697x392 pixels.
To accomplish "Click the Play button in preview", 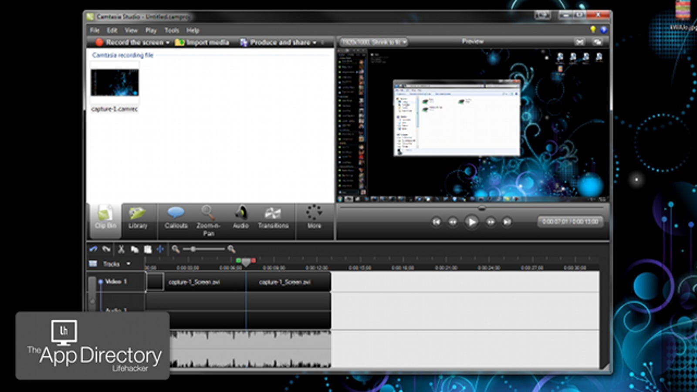I will point(471,222).
